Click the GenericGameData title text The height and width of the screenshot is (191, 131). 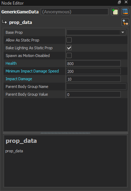coord(20,12)
